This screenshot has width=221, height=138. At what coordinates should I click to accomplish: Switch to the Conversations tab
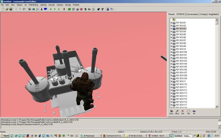(192, 14)
